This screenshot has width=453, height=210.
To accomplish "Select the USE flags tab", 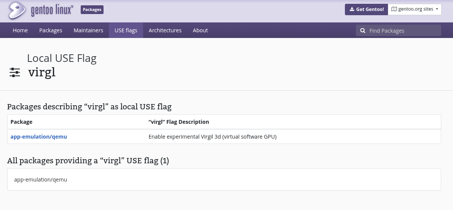I will tap(126, 30).
